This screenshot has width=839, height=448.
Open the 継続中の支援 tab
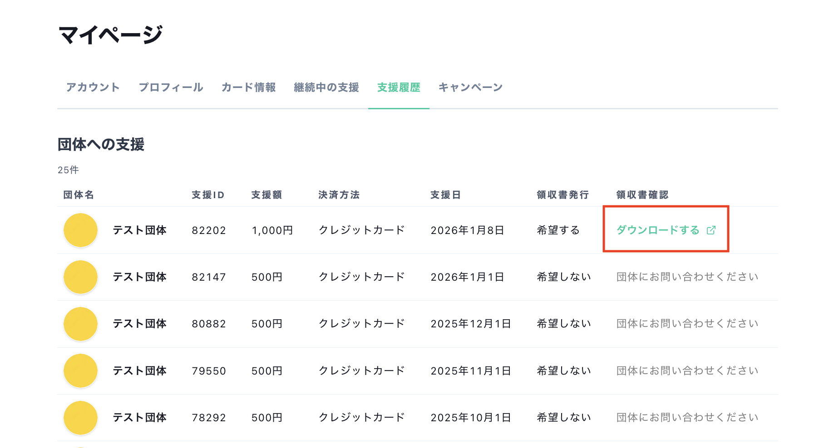tap(326, 88)
